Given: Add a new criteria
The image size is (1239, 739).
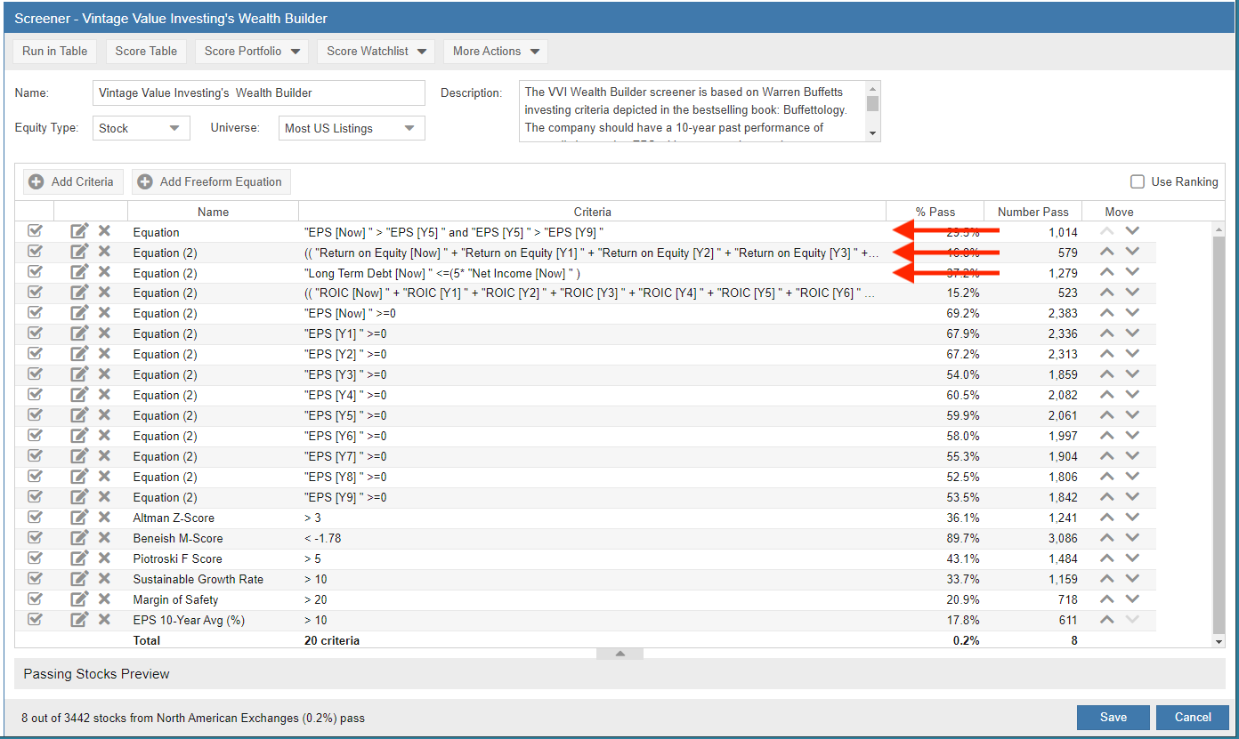Looking at the screenshot, I should [73, 181].
